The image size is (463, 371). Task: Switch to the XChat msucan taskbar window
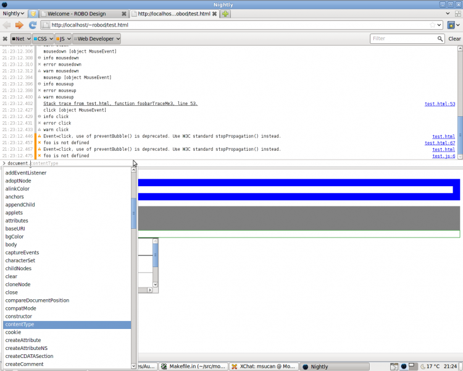coord(264,367)
